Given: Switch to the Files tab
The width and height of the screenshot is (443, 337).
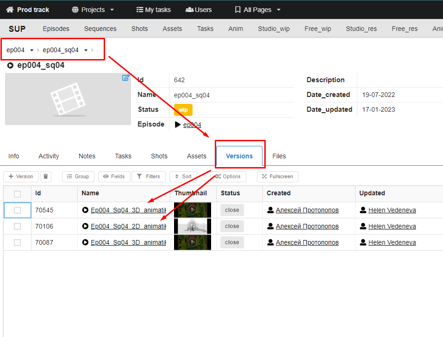Looking at the screenshot, I should (279, 156).
